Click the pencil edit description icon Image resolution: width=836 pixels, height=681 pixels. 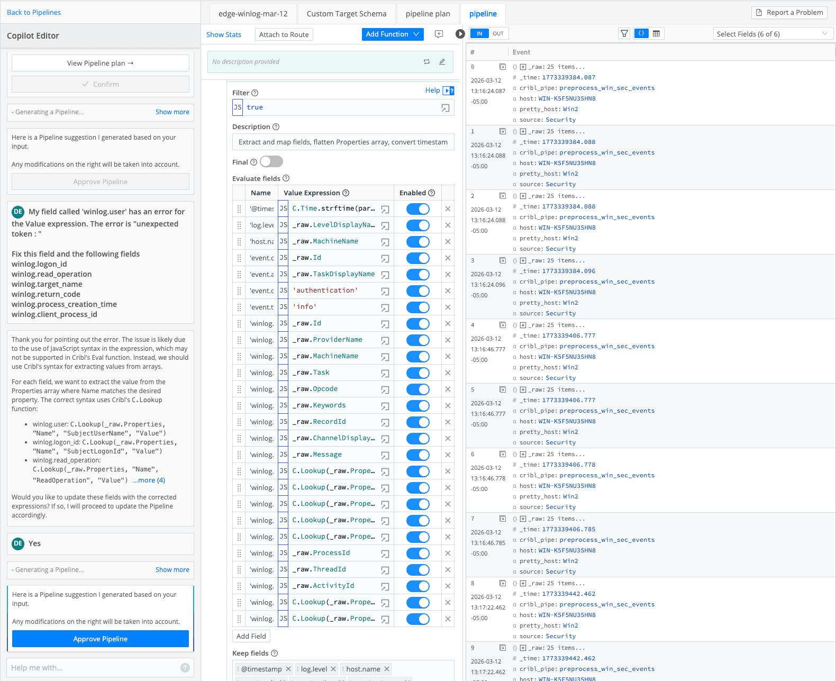(442, 62)
